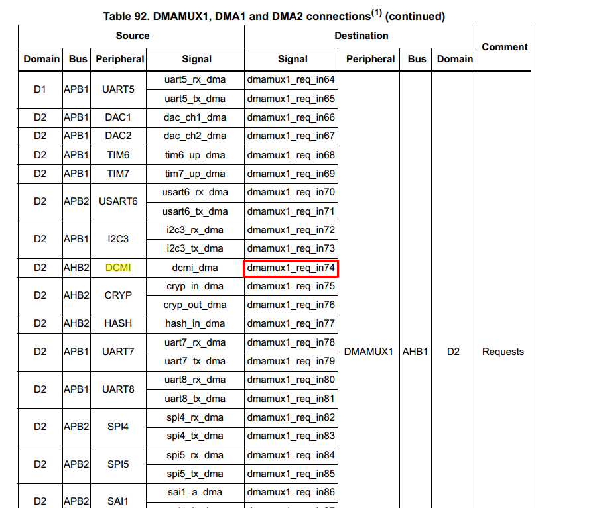The height and width of the screenshot is (508, 591).
Task: Select dmamux1_req_in64 in Destination column
Action: coord(291,79)
